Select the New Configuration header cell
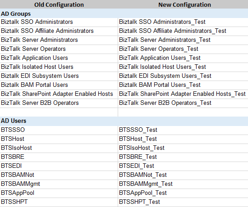This screenshot has height=207, width=248. pyautogui.click(x=183, y=4)
